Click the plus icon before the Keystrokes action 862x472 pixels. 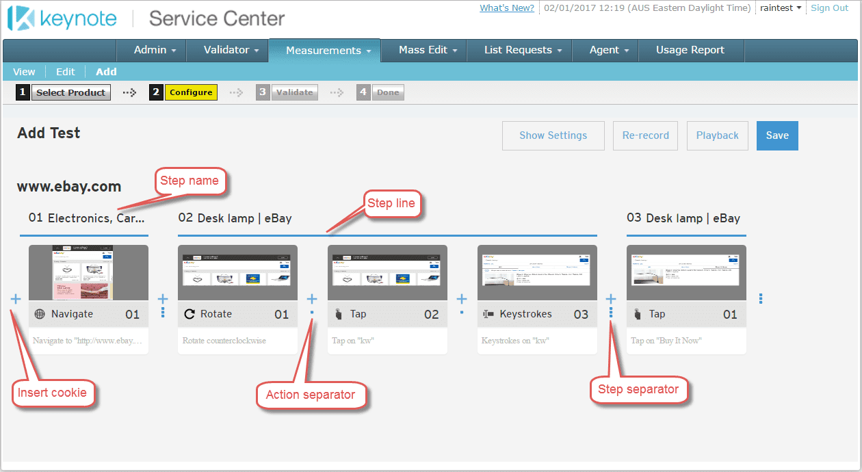click(462, 299)
